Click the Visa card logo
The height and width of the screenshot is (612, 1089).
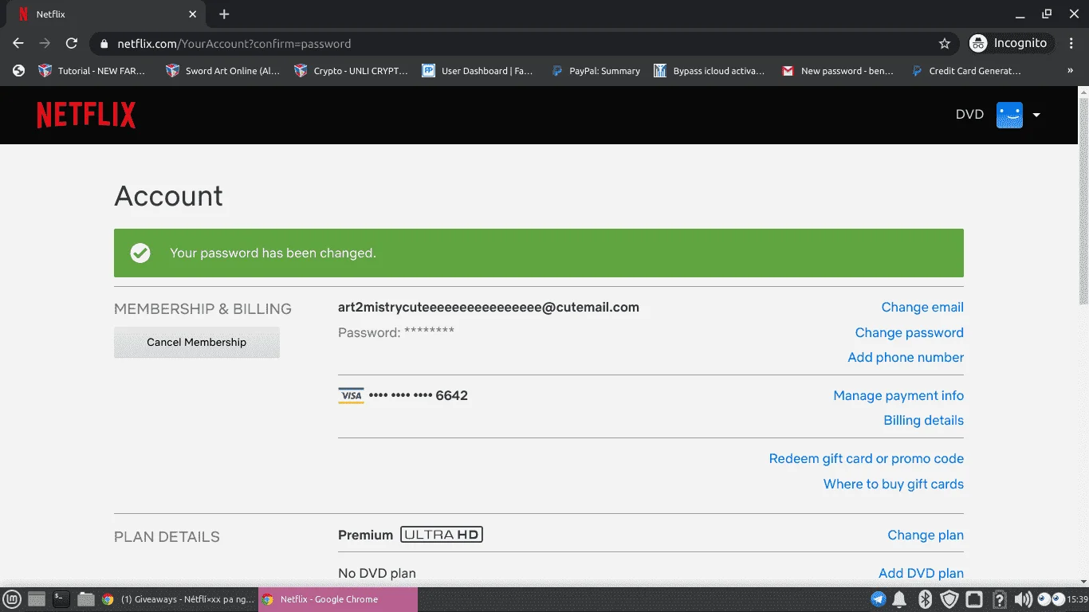click(351, 395)
